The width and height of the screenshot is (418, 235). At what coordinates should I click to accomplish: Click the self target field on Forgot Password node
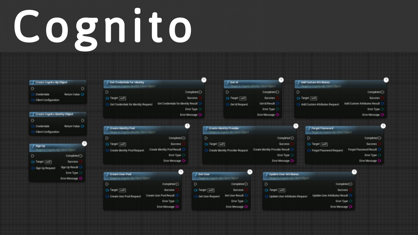point(324,144)
